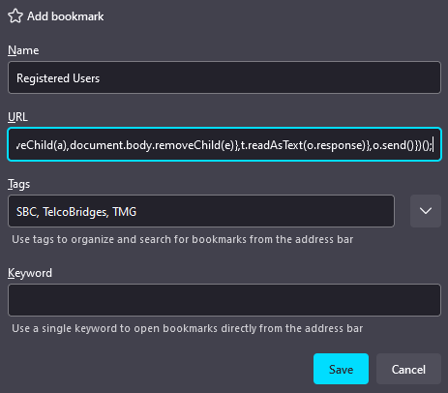This screenshot has width=448, height=393.
Task: Click the Keyword label
Action: [x=30, y=273]
